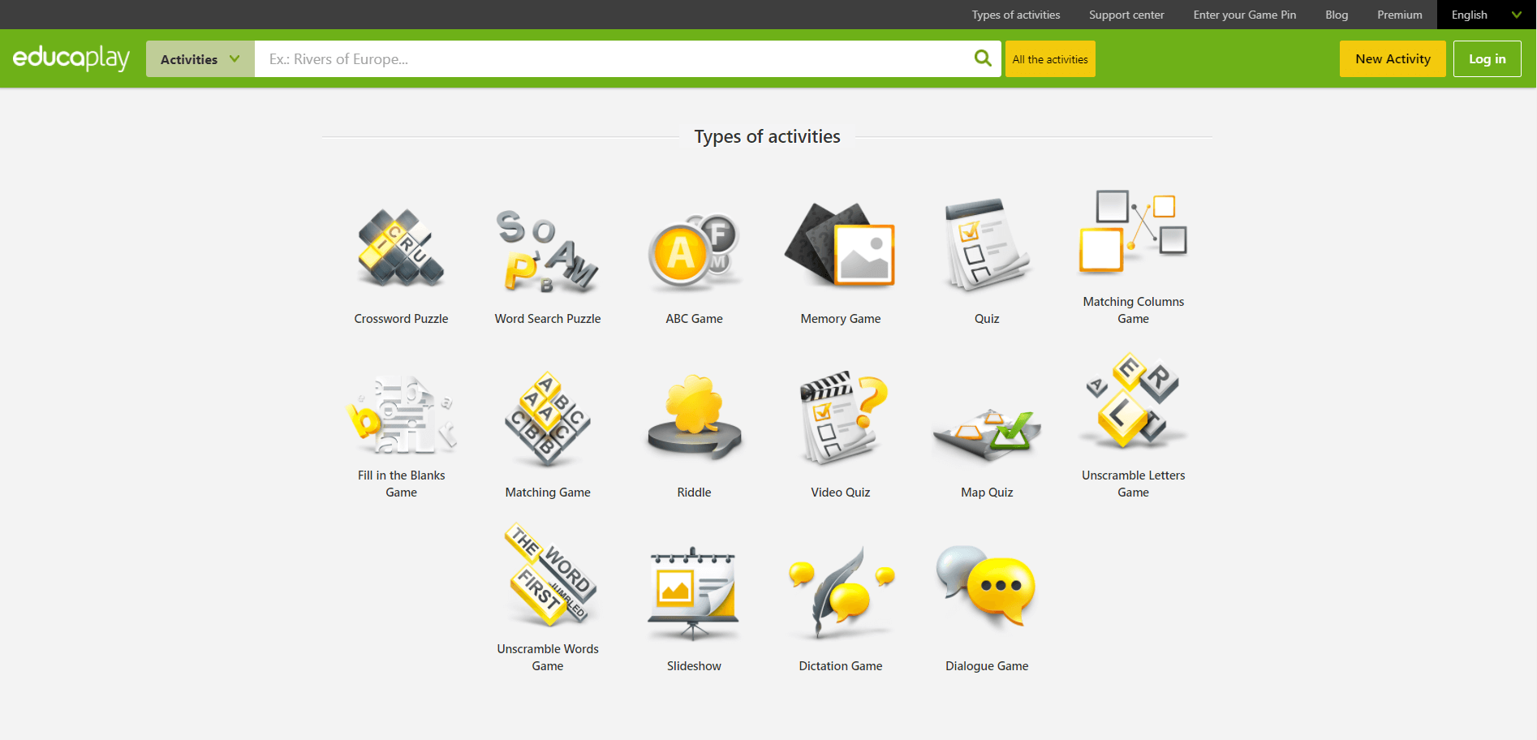
Task: Open the Crossword Puzzle activity icon
Action: [x=401, y=248]
